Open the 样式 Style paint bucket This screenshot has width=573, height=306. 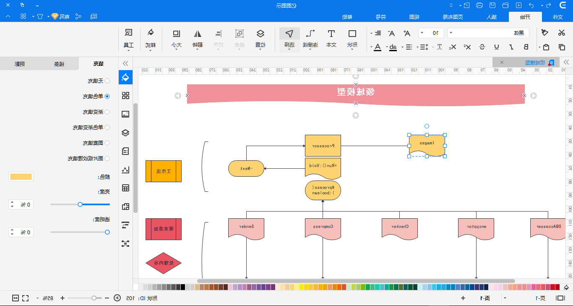tap(150, 39)
